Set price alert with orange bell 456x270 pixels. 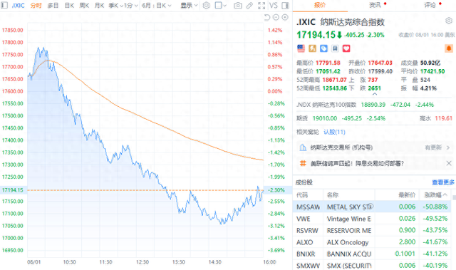(x=449, y=48)
